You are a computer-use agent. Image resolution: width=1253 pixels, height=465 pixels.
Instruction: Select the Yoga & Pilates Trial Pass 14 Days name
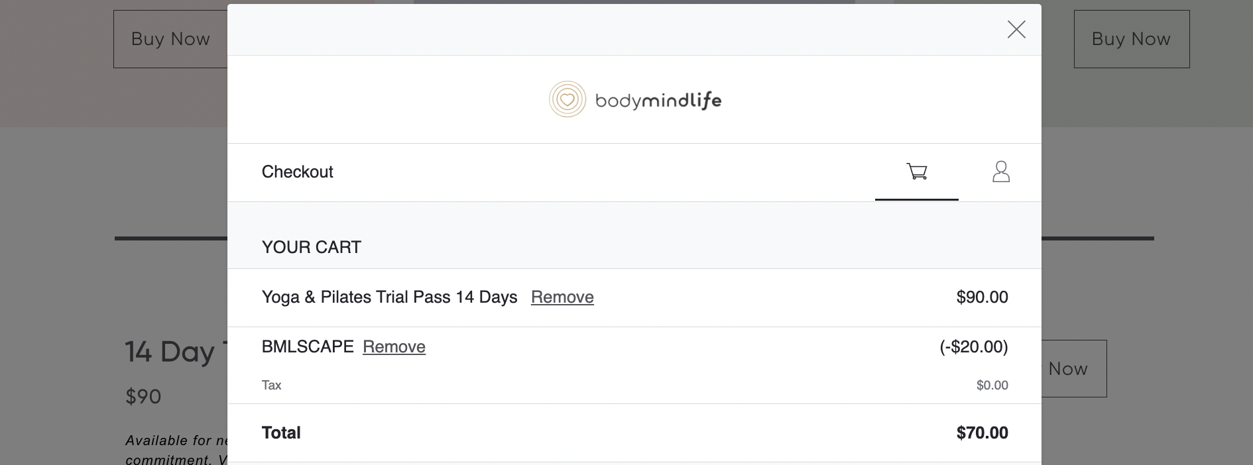(389, 297)
